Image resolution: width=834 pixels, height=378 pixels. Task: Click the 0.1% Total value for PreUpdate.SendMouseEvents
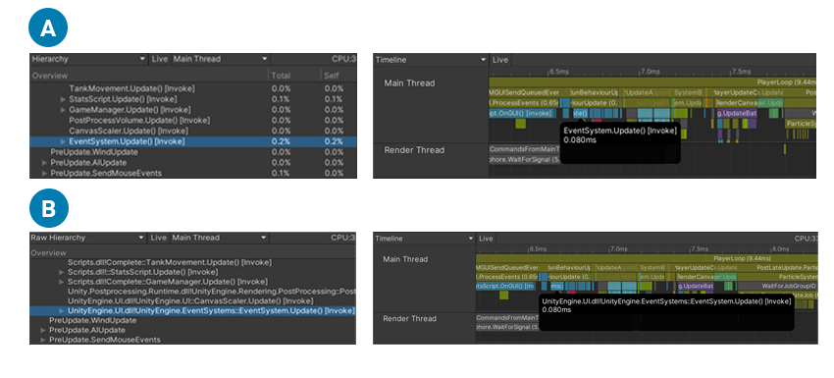[x=281, y=173]
